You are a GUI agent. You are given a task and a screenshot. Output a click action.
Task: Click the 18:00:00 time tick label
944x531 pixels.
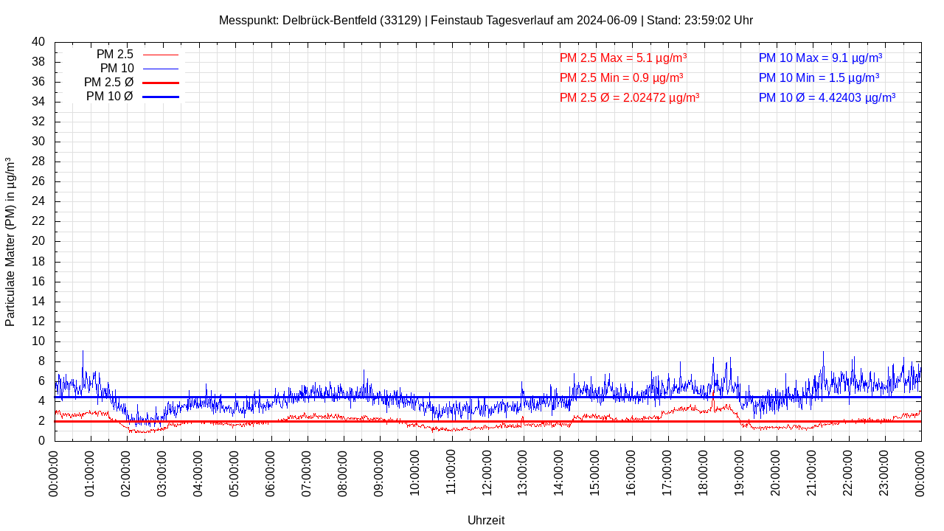[704, 472]
